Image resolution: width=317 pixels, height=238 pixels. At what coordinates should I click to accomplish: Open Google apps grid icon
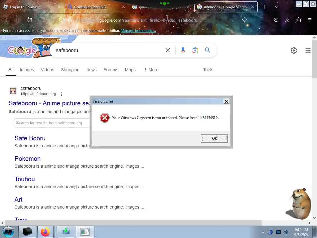[x=308, y=51]
